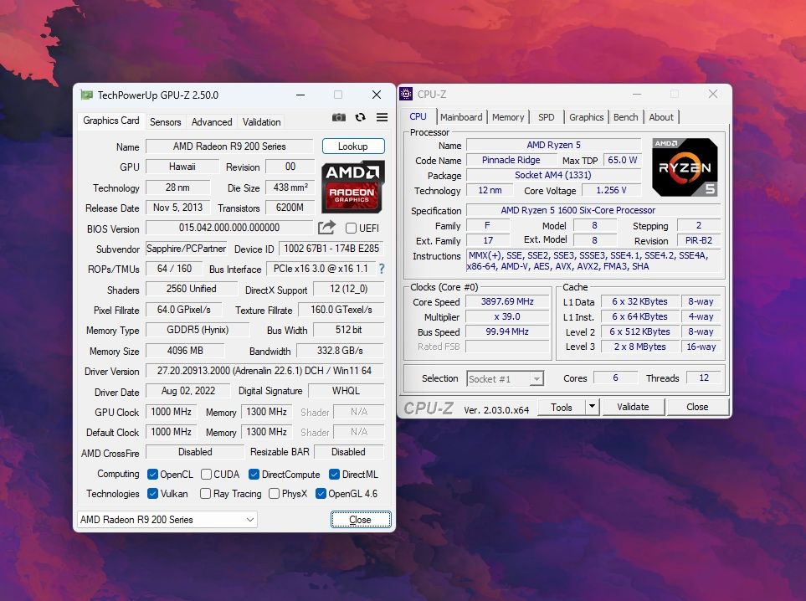The height and width of the screenshot is (601, 806).
Task: Toggle the UEFI checkbox
Action: 351,228
